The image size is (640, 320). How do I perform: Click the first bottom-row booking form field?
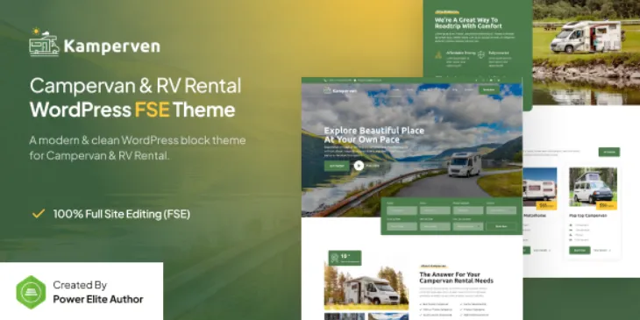[402, 226]
